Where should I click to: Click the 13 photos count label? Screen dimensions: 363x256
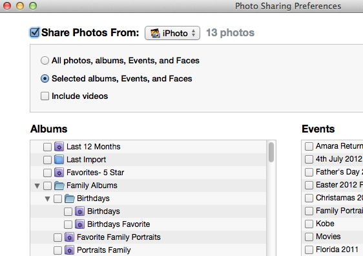pos(230,33)
